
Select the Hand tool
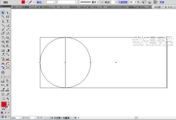click(3, 99)
